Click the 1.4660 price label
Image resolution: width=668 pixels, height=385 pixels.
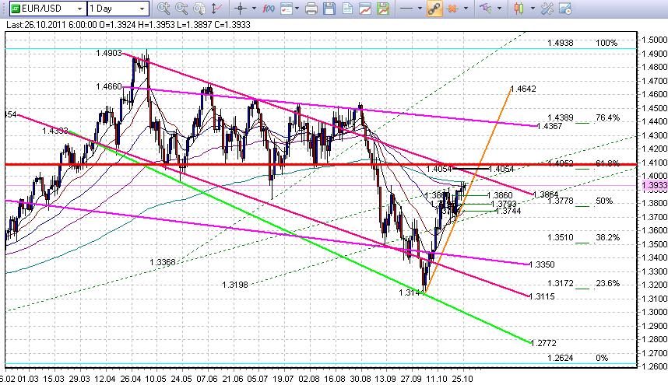(x=109, y=87)
